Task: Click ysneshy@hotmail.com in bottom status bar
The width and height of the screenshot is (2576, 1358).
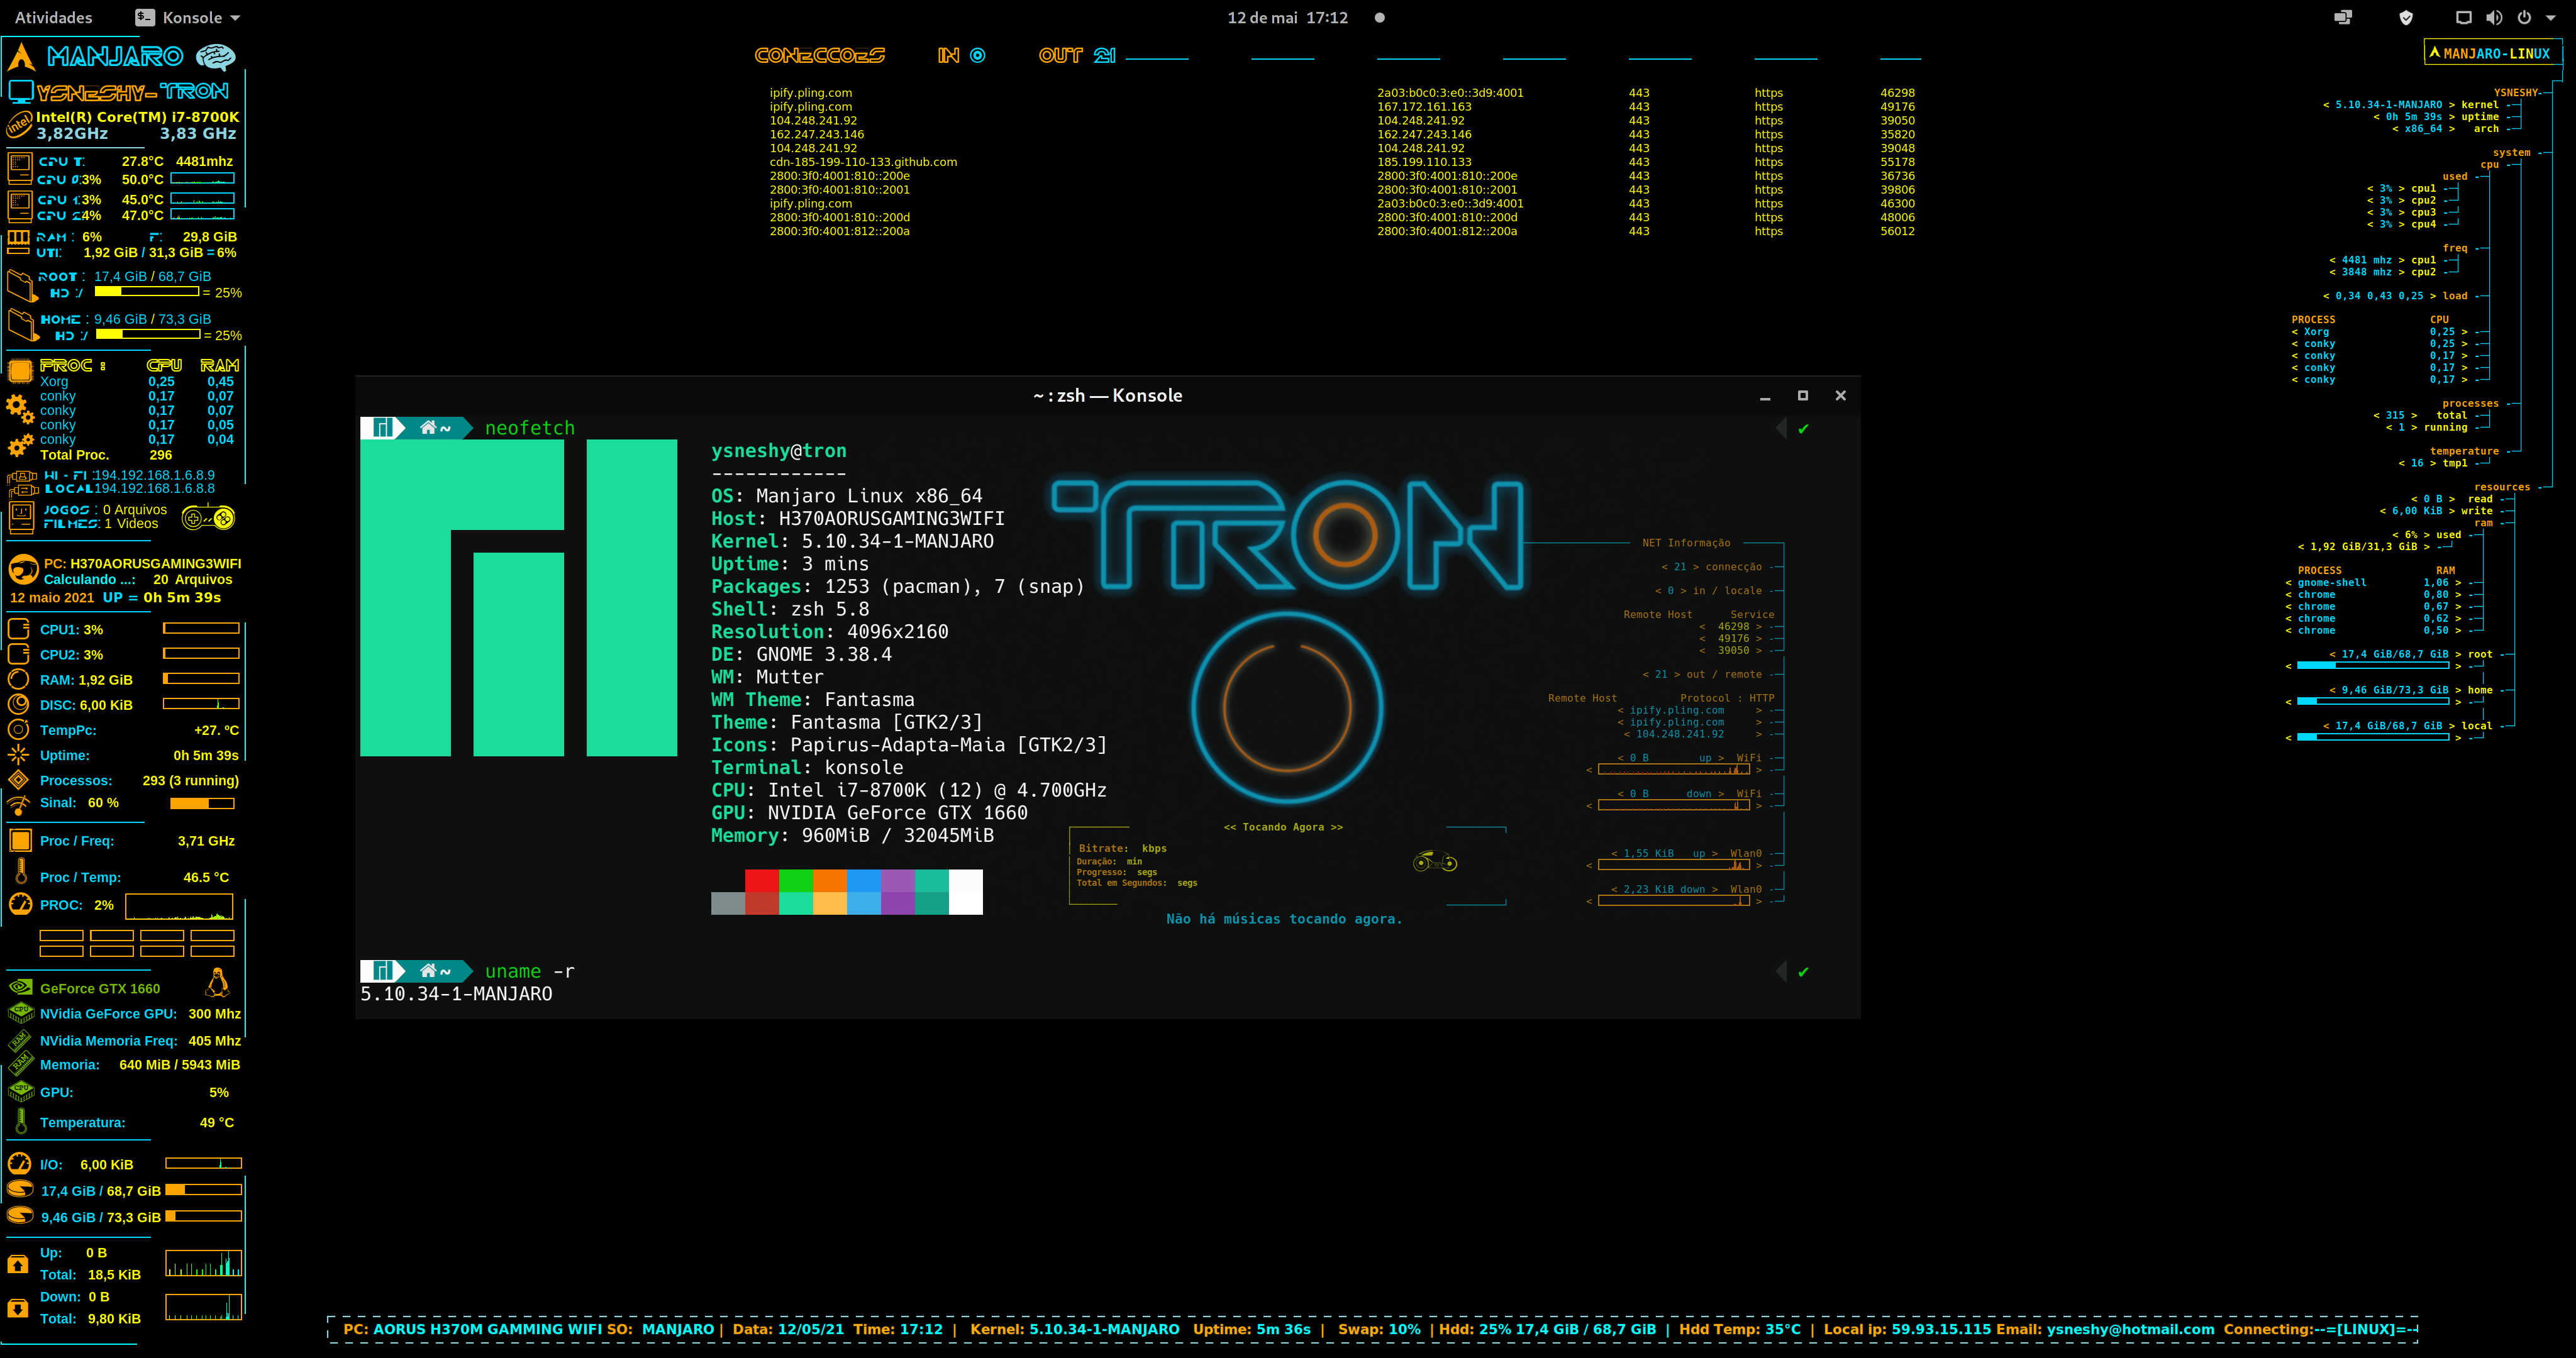Action: coord(2130,1329)
